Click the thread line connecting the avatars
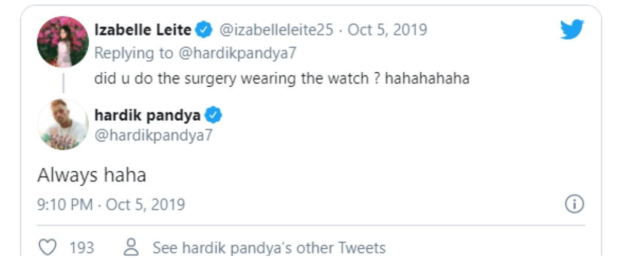Viewport: 619px width, 258px height. pyautogui.click(x=63, y=83)
